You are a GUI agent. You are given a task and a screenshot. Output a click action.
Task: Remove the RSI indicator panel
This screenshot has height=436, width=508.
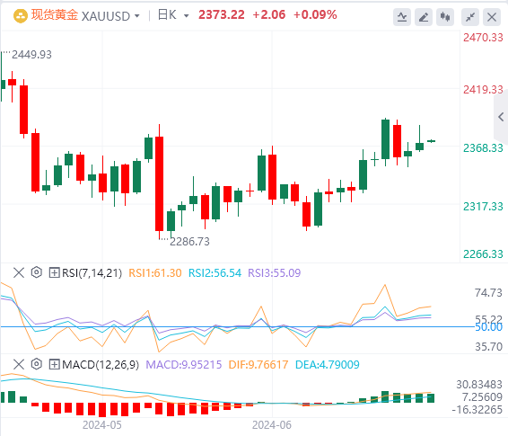pos(19,272)
